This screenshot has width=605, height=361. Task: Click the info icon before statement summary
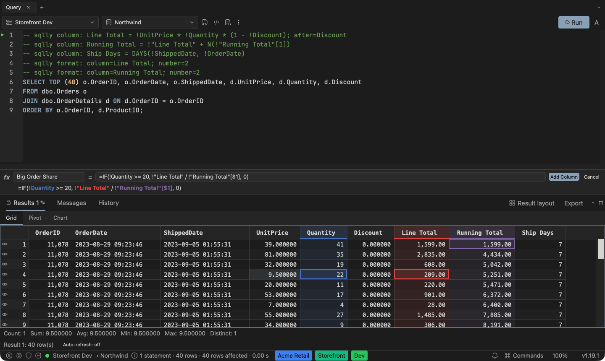tap(134, 356)
